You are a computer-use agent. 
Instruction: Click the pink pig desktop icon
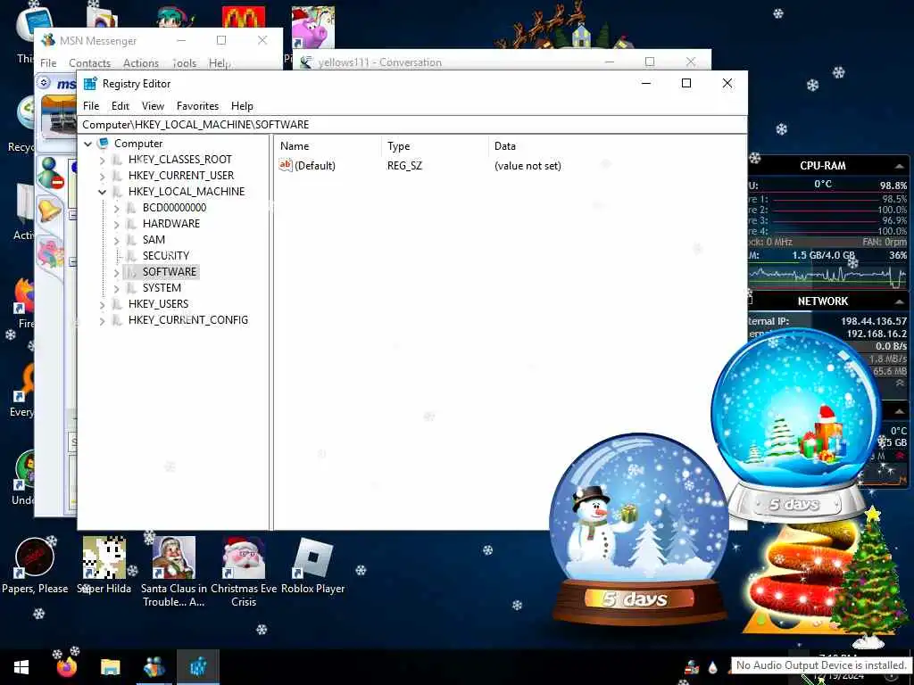(313, 28)
